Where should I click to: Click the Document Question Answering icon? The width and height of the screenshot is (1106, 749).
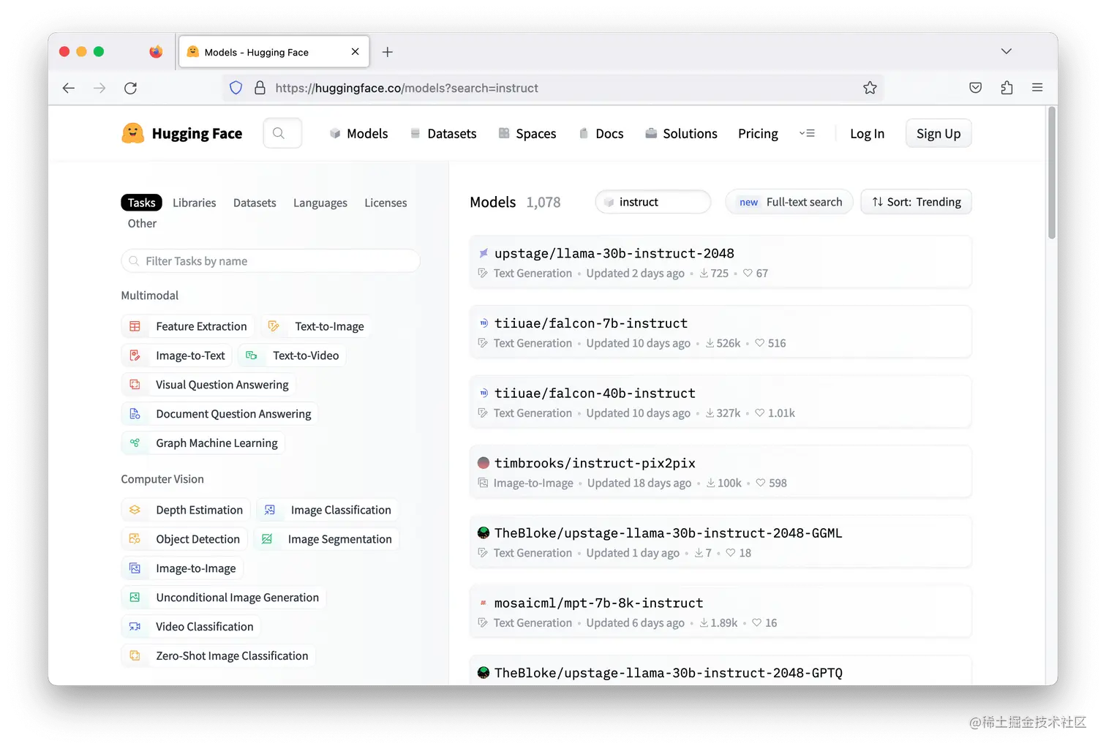click(135, 414)
